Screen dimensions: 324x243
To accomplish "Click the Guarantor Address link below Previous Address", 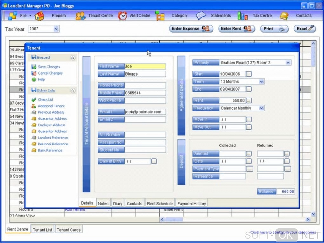I will click(x=52, y=118).
